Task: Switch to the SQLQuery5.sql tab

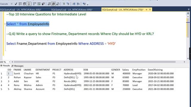Action: [x=72, y=10]
